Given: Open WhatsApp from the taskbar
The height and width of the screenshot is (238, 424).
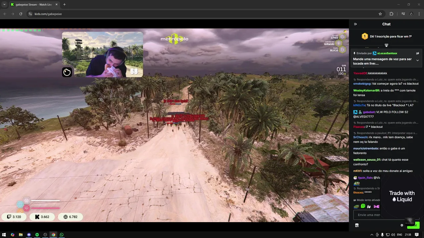Looking at the screenshot, I should click(x=62, y=235).
